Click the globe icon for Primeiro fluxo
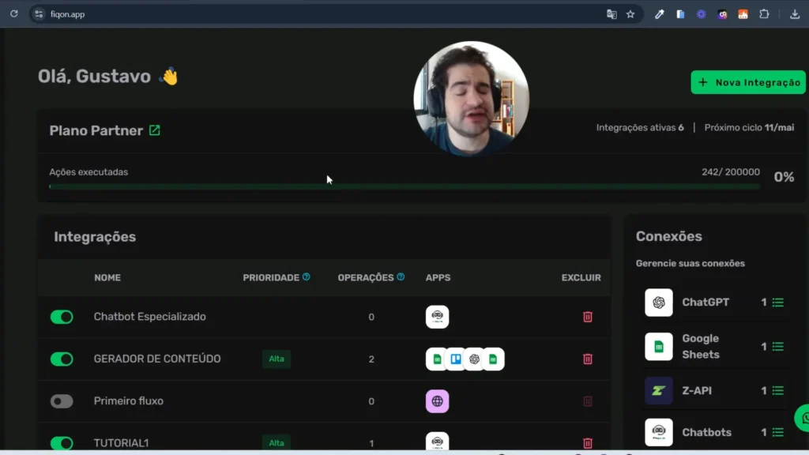809x455 pixels. 438,400
